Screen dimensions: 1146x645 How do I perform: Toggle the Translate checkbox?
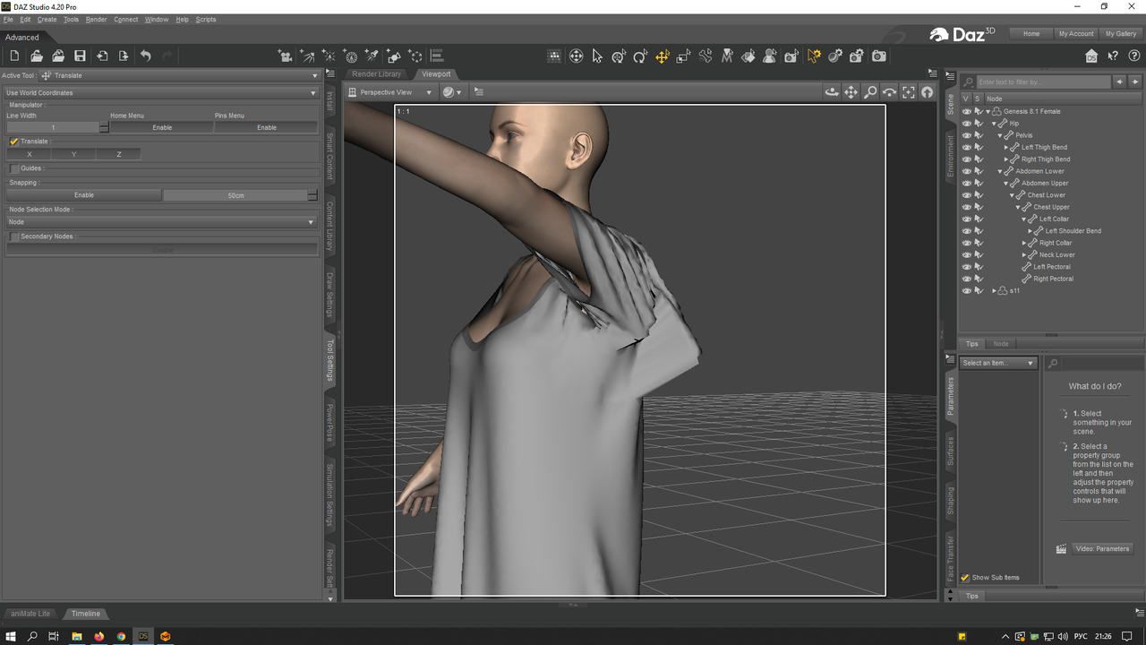click(x=14, y=142)
